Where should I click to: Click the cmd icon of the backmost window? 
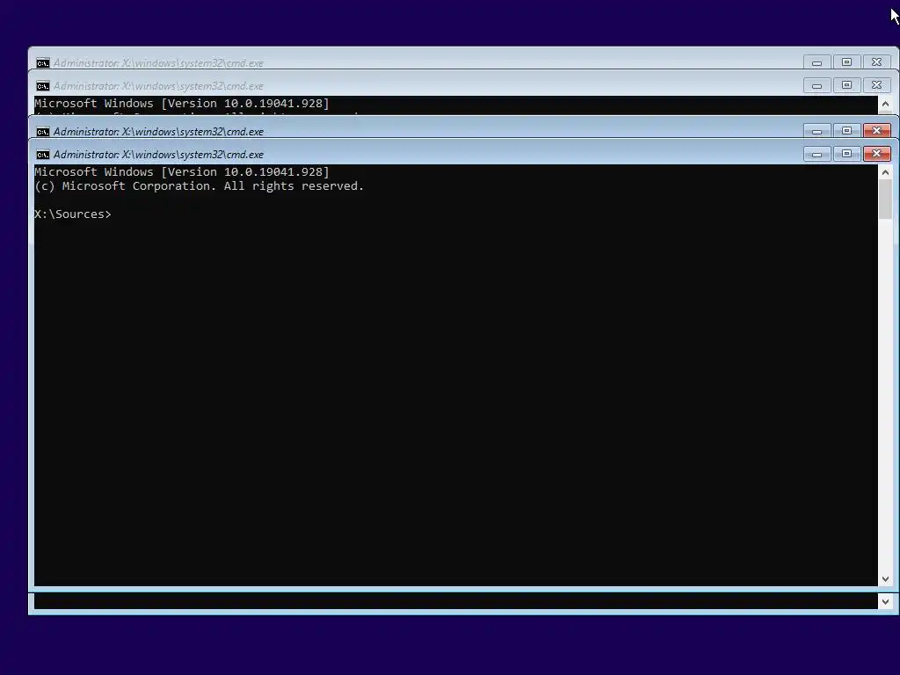pos(42,63)
